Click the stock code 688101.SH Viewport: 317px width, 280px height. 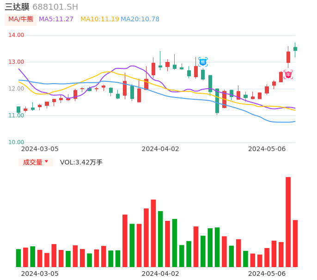(x=55, y=7)
